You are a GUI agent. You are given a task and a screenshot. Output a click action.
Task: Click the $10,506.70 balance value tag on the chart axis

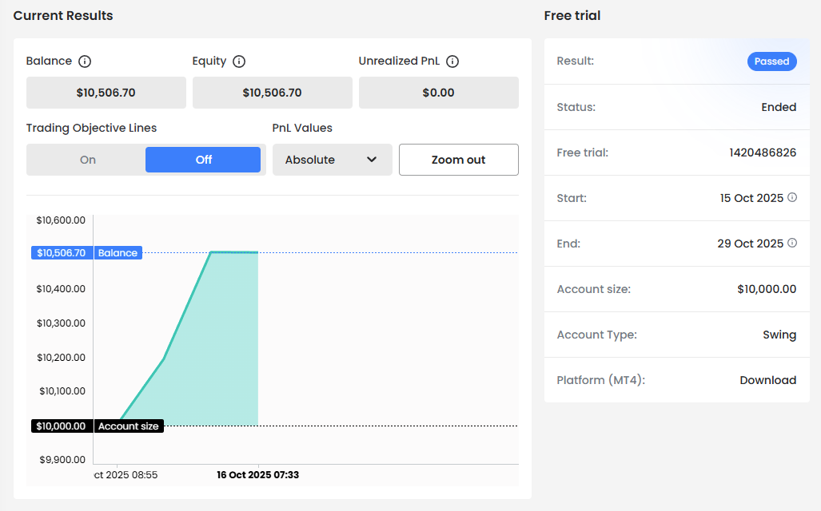(x=62, y=253)
